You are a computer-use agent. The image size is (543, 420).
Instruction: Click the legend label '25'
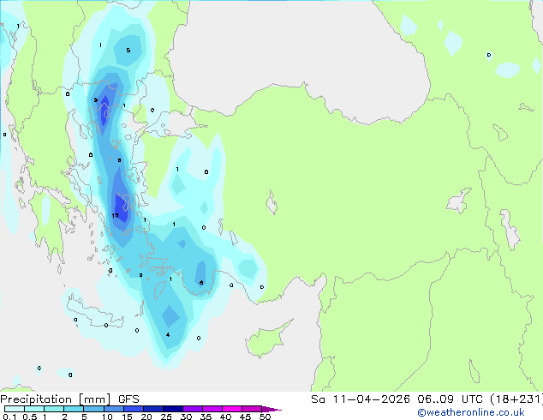166,417
